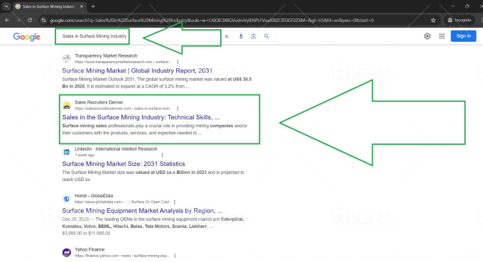Click the Sales Recruiters Denver site name
483x262 pixels.
point(99,102)
